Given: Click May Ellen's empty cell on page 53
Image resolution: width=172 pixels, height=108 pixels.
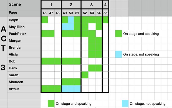Looking at the screenshot, I should [x=92, y=27].
